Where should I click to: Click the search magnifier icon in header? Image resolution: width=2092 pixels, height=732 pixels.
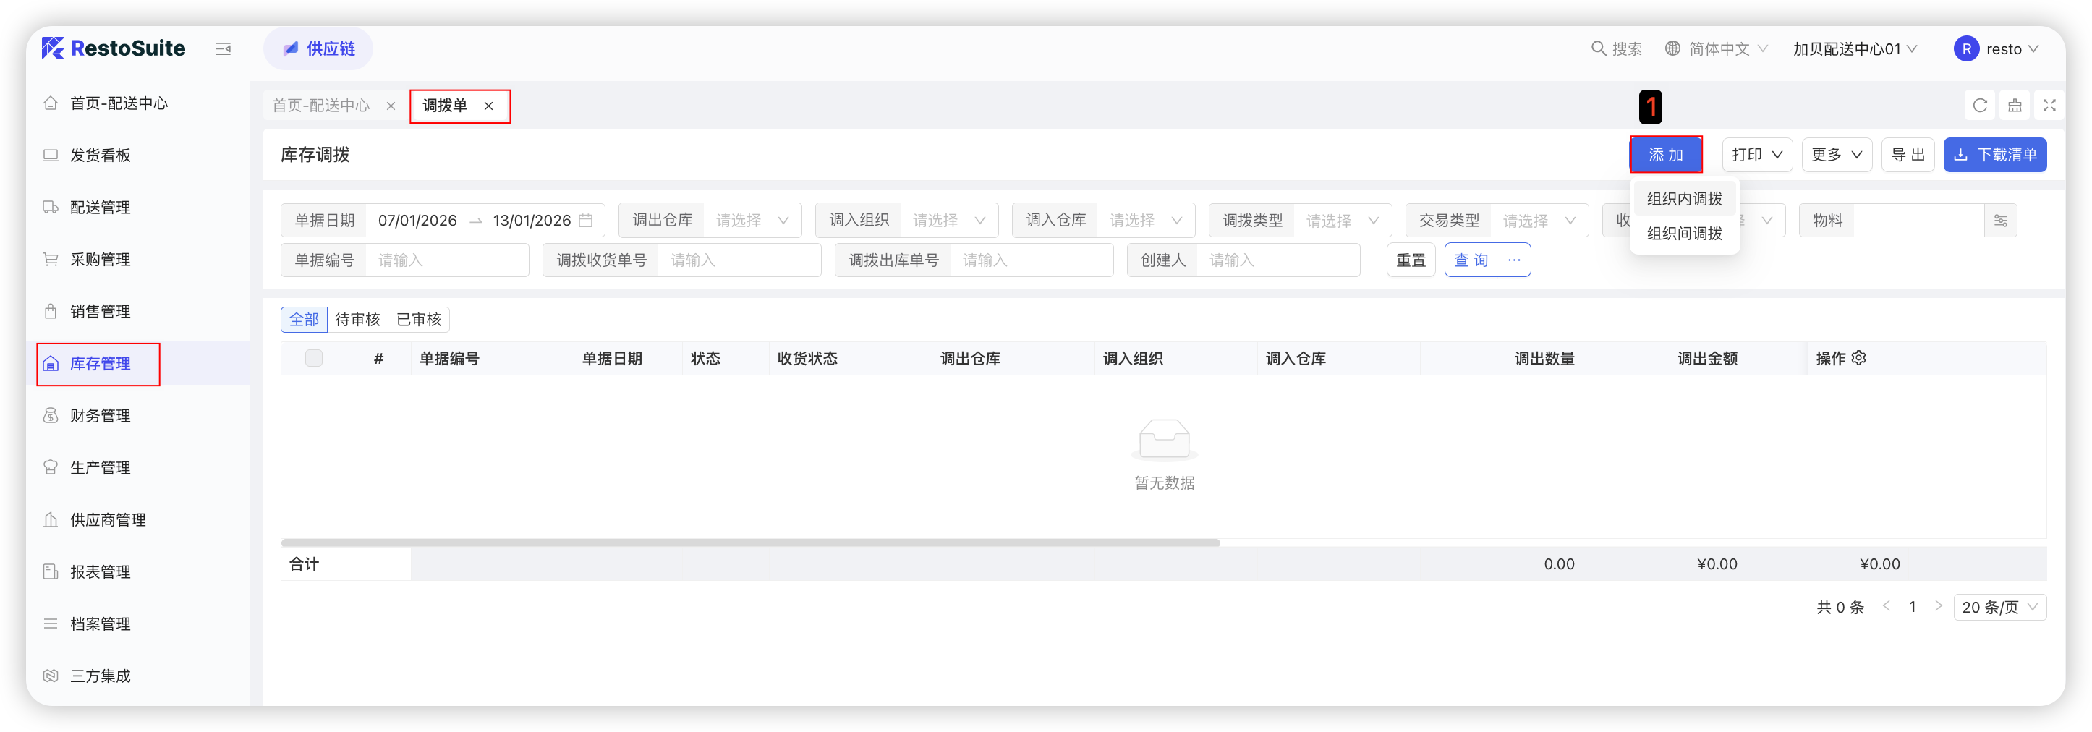pos(1597,48)
